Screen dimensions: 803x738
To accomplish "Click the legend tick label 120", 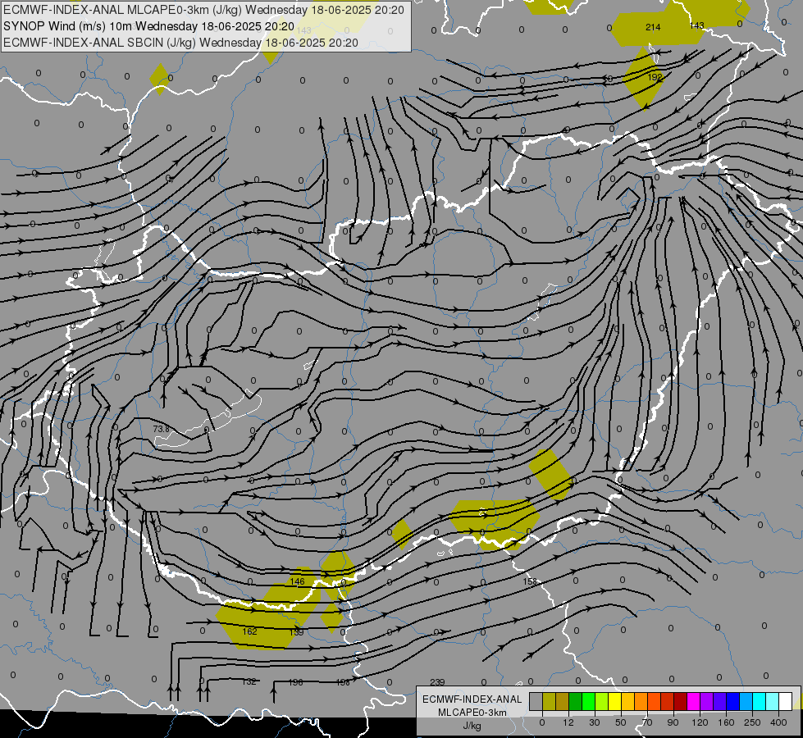I will pyautogui.click(x=700, y=722).
